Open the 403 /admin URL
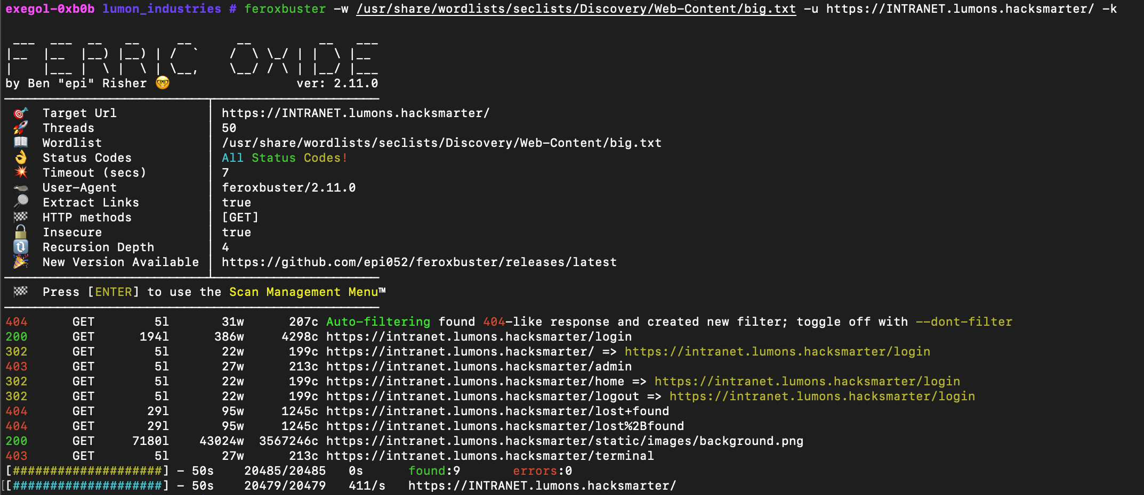The image size is (1144, 495). (479, 367)
